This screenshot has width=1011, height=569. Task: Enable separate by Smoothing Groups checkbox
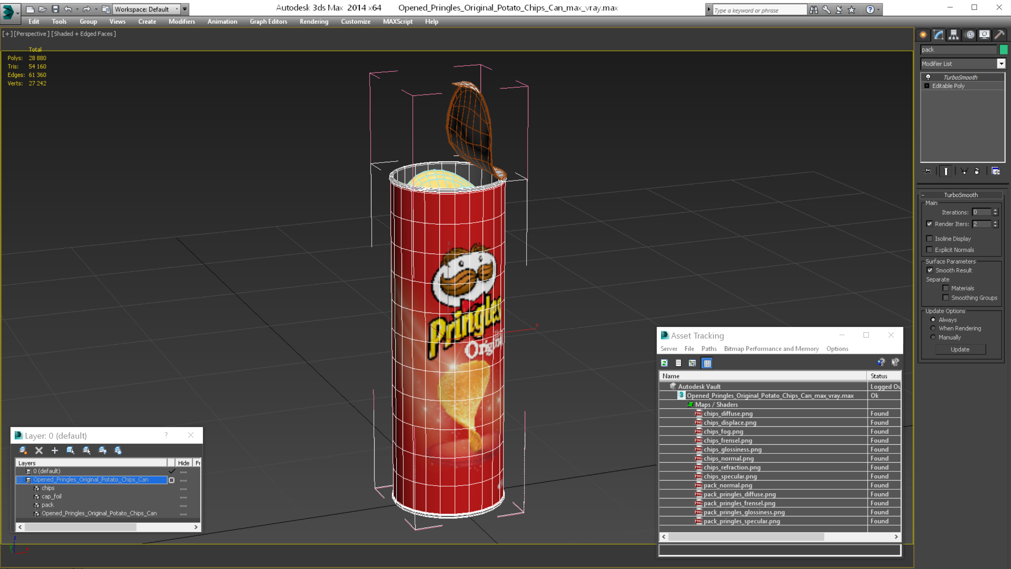[945, 297]
